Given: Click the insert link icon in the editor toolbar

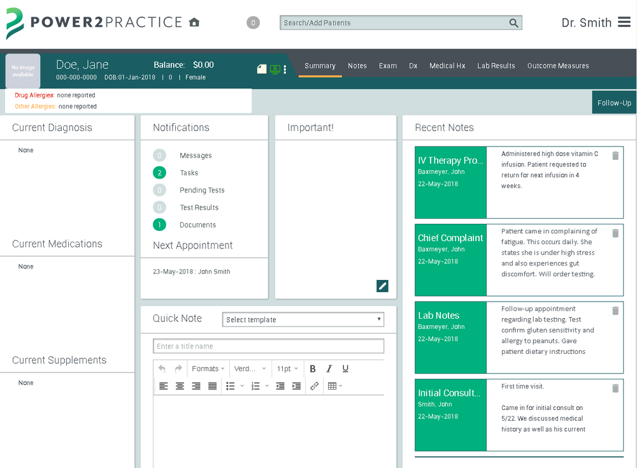Looking at the screenshot, I should [x=313, y=386].
